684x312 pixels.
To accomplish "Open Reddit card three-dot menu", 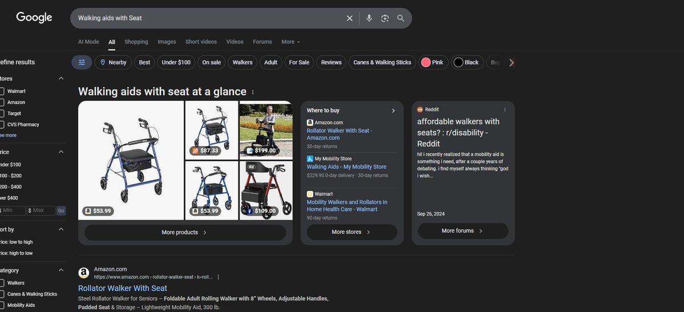I will 505,110.
